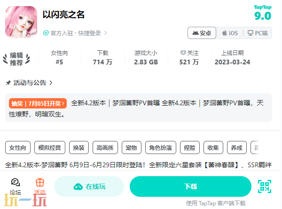The height and width of the screenshot is (209, 282).
Task: Click the 使用 TapTap 客户端下载 text
Action: click(216, 203)
